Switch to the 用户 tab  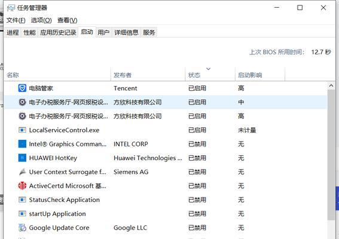103,32
